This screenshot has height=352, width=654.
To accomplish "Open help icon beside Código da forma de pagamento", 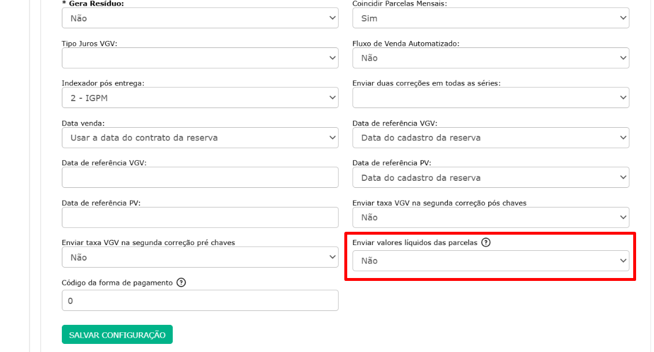I will tap(181, 282).
